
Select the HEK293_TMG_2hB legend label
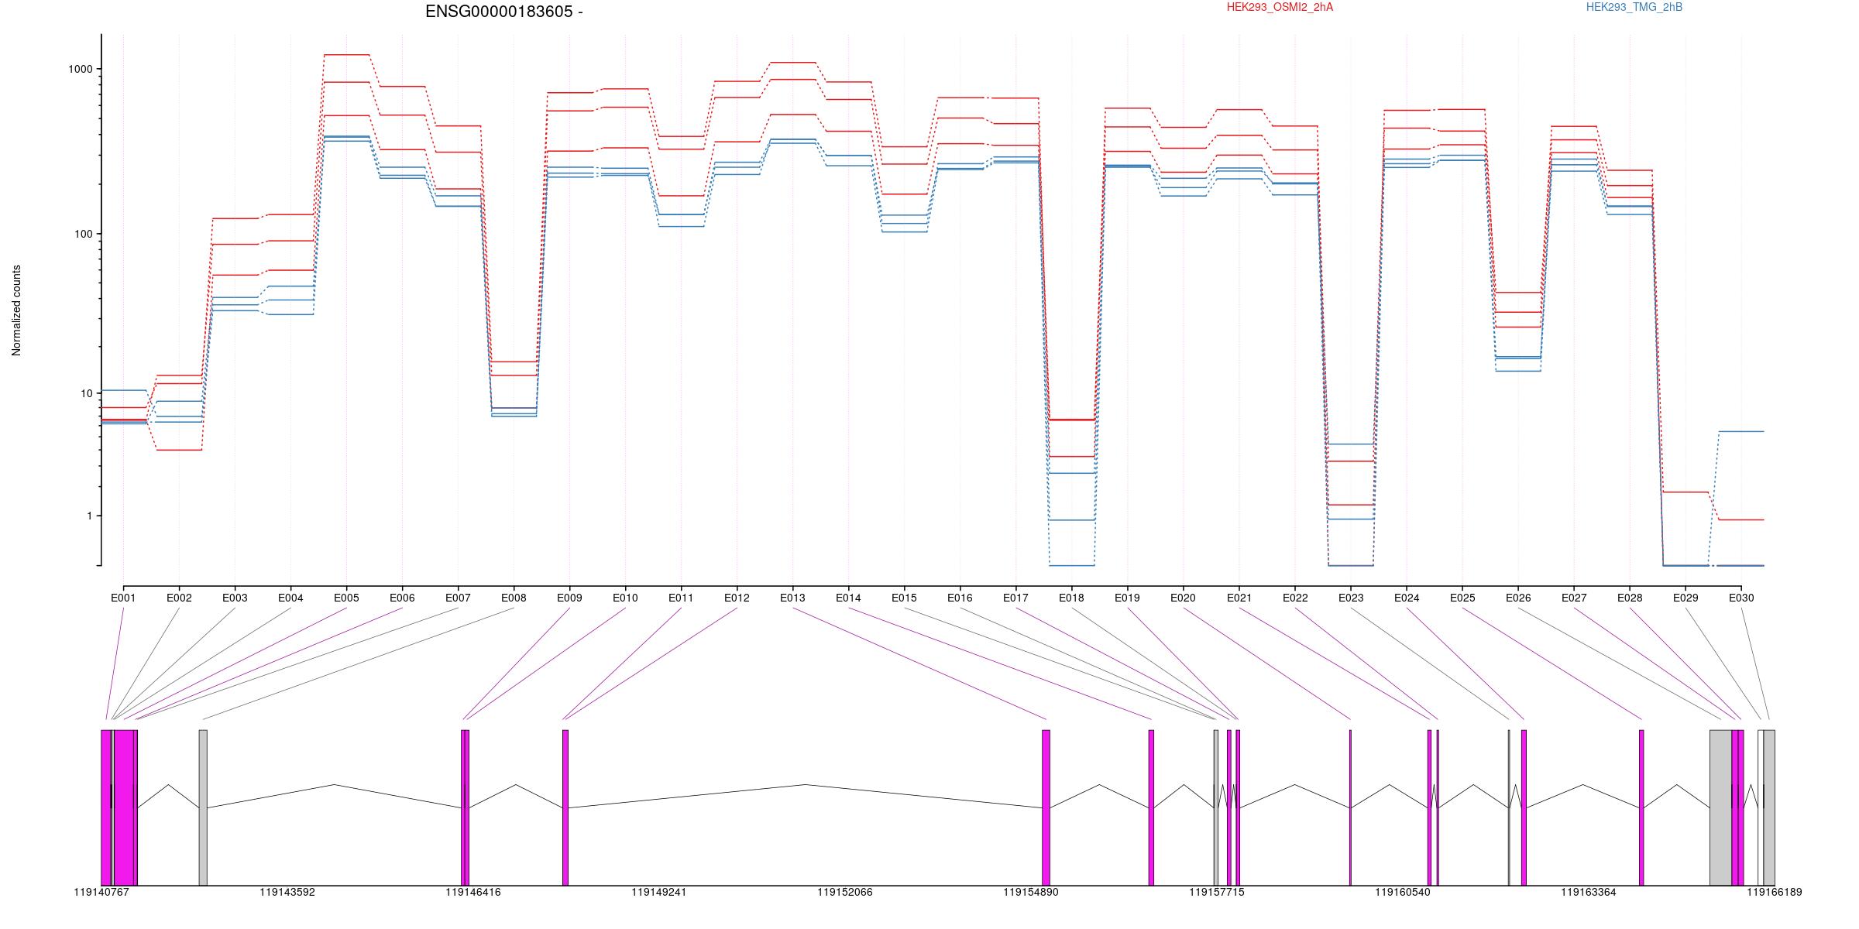tap(1634, 7)
